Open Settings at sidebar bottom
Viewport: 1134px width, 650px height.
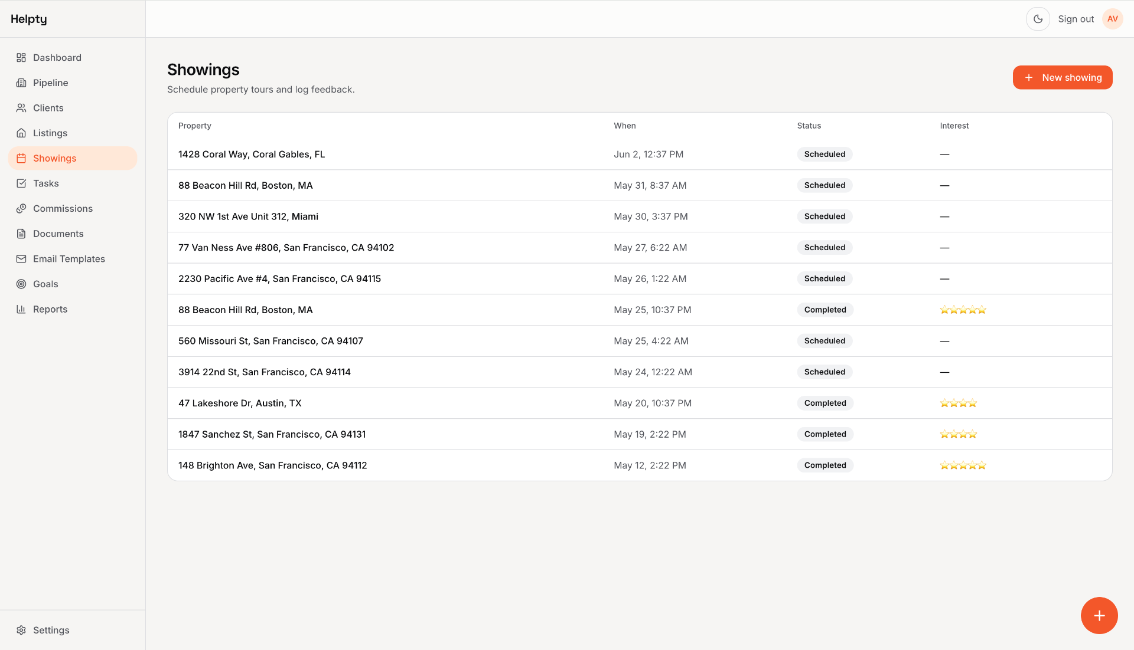tap(73, 631)
